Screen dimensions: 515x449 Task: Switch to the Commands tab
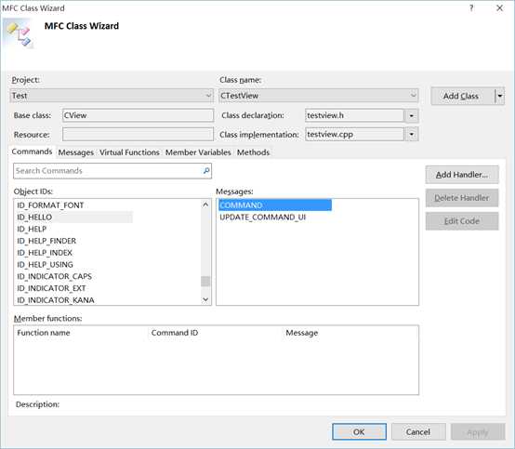(32, 152)
